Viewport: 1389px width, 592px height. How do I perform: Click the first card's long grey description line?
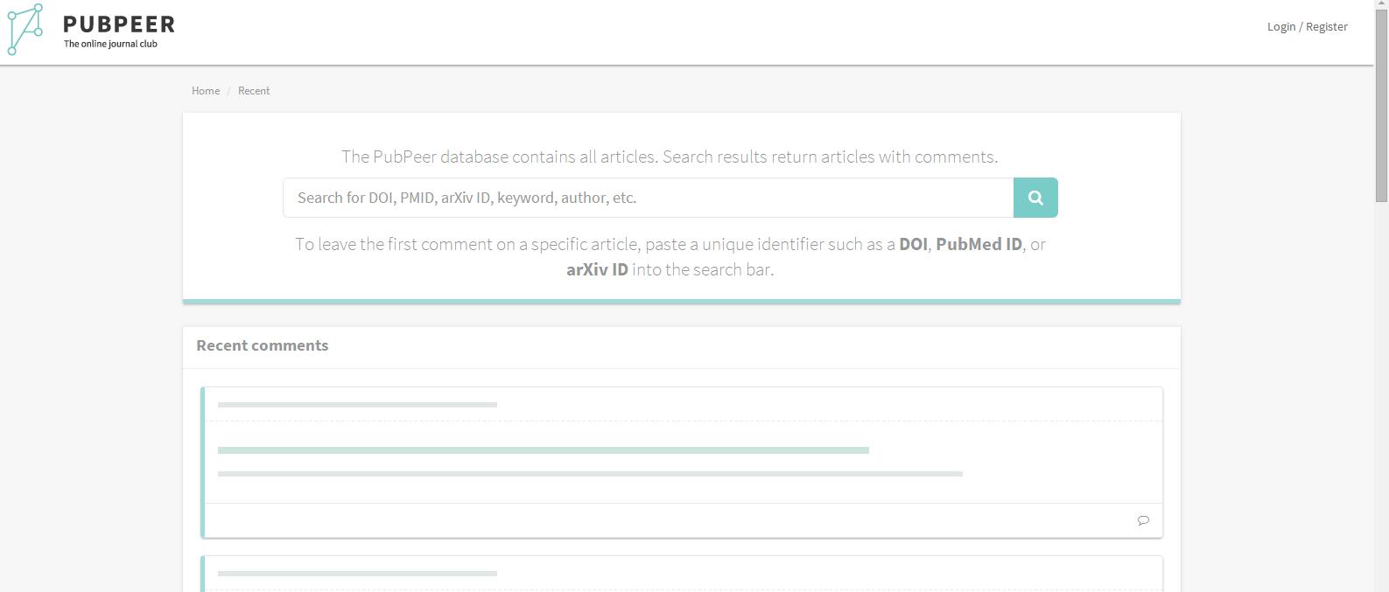click(x=590, y=474)
